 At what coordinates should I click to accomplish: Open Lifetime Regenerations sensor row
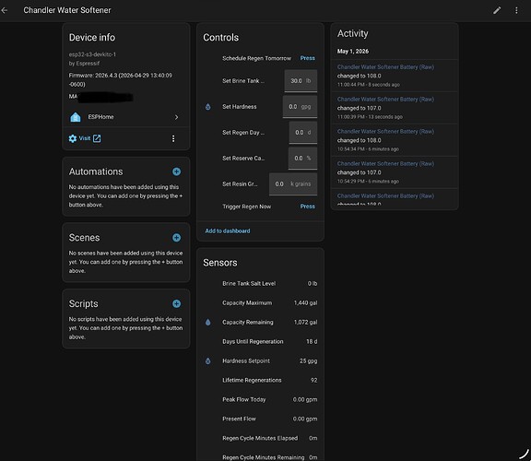click(260, 380)
